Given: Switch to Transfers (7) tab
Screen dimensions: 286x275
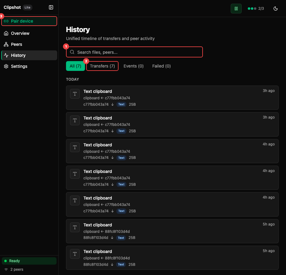Looking at the screenshot, I should click(102, 66).
